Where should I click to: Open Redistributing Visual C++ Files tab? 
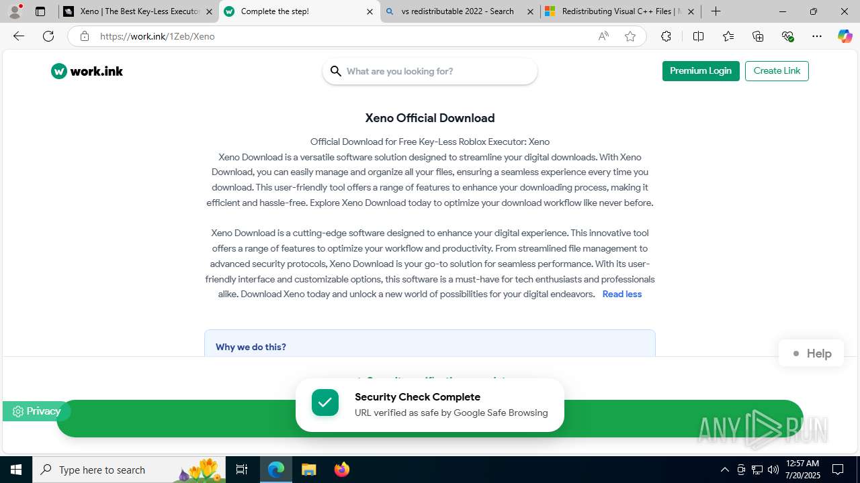coord(620,11)
